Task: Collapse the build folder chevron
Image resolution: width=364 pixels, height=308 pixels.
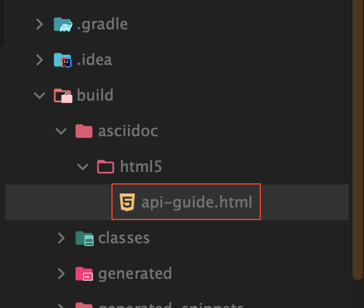Action: click(x=39, y=95)
